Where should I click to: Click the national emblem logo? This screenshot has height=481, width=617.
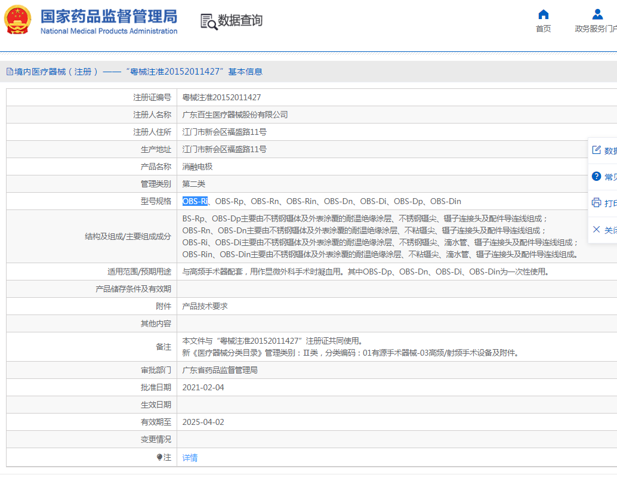(17, 20)
